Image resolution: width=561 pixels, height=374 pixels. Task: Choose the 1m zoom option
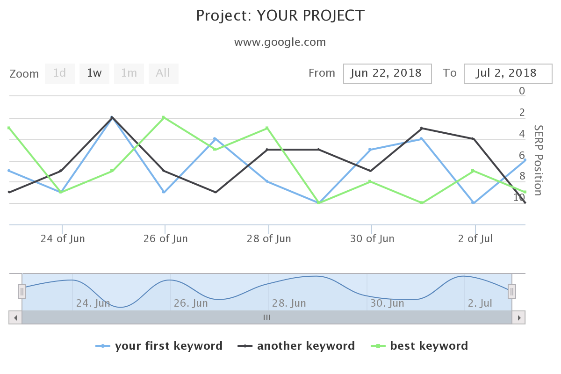point(129,74)
